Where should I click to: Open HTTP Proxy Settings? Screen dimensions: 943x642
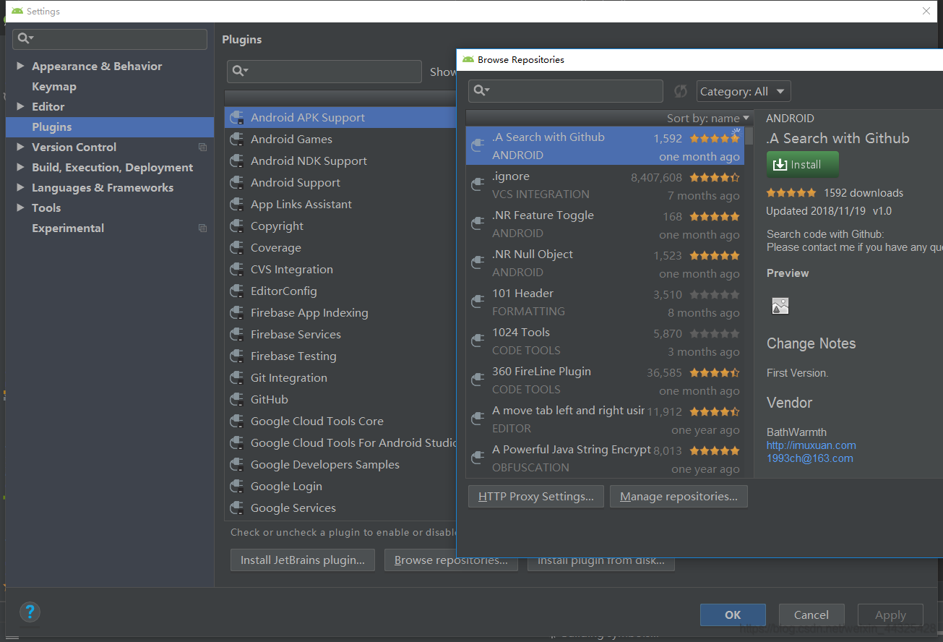(536, 496)
